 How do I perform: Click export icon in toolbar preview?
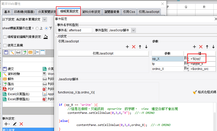[x=24, y=52]
